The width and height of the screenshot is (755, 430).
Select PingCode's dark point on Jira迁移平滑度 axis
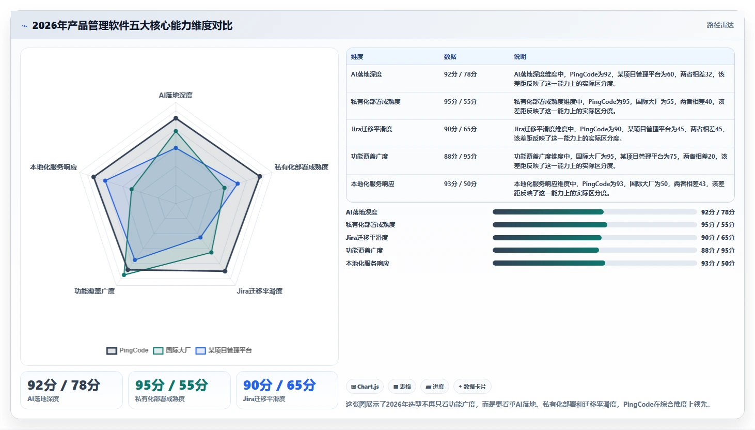click(x=225, y=271)
